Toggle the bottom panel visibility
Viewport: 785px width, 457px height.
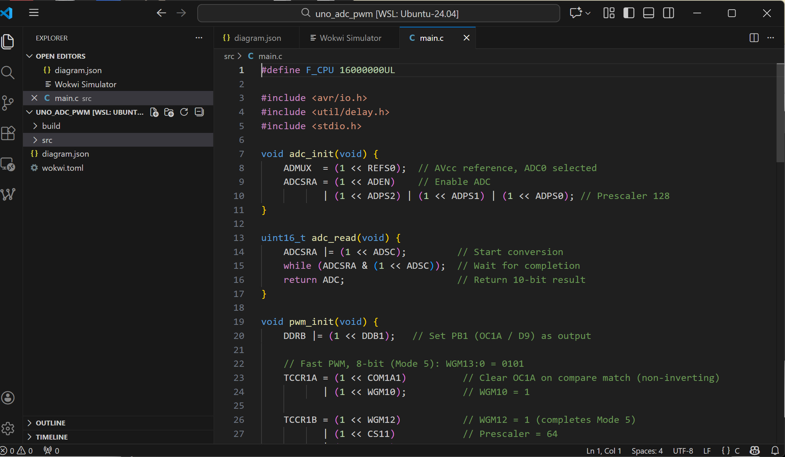pyautogui.click(x=648, y=13)
